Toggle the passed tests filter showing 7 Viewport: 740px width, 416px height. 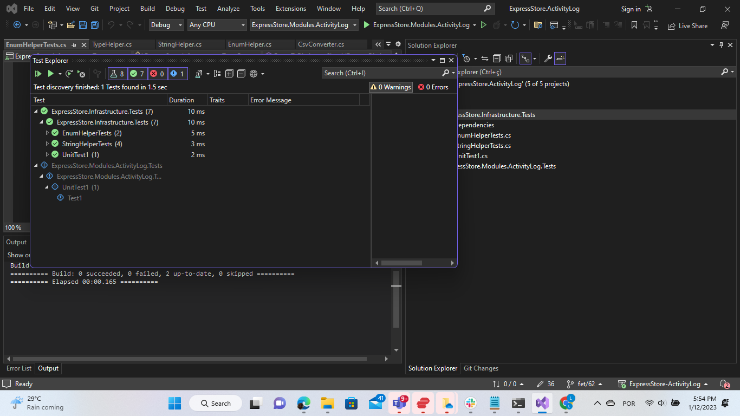(137, 73)
